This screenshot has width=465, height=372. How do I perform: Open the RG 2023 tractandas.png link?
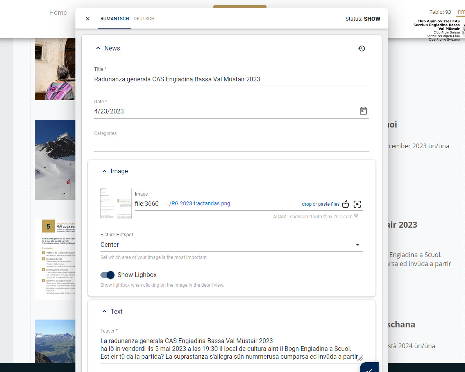pyautogui.click(x=197, y=203)
